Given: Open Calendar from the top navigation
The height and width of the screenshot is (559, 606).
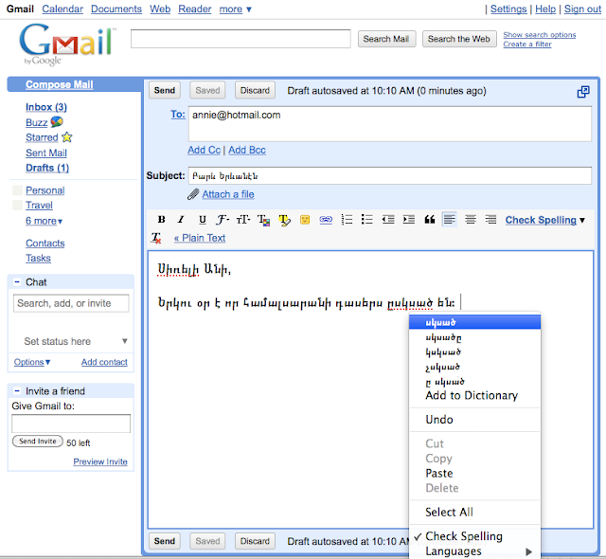Looking at the screenshot, I should [x=62, y=9].
